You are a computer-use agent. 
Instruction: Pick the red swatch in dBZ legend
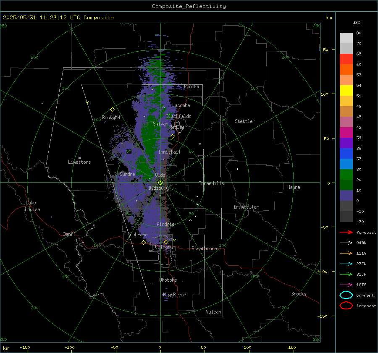point(346,59)
